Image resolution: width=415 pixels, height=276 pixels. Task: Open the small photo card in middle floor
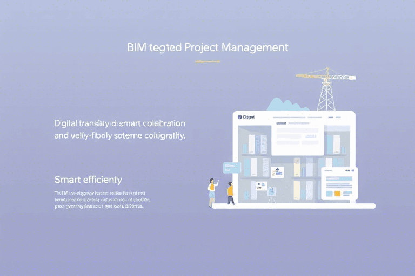pyautogui.click(x=278, y=172)
